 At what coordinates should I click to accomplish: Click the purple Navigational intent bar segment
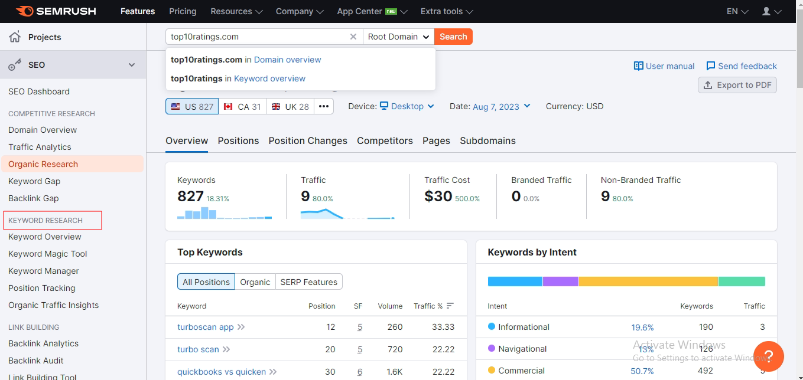point(561,281)
